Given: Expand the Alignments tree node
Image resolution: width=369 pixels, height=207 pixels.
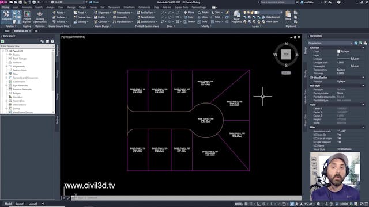Looking at the screenshot, I should pyautogui.click(x=6, y=67).
